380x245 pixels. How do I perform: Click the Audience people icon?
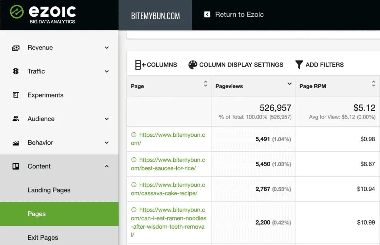(x=16, y=119)
